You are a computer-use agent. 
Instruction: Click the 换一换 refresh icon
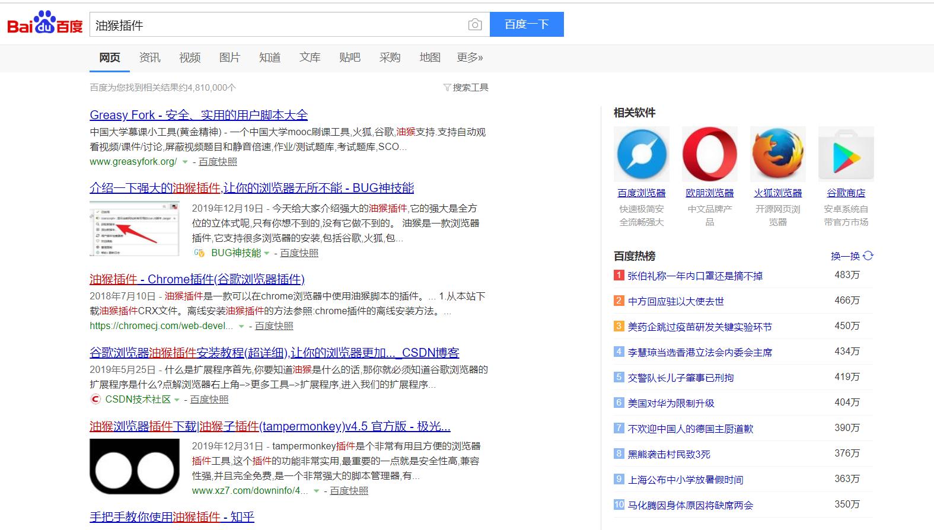[868, 256]
